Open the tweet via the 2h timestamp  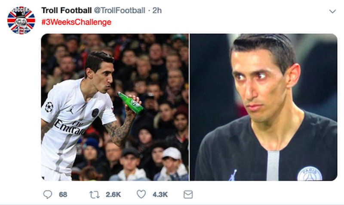click(x=157, y=10)
